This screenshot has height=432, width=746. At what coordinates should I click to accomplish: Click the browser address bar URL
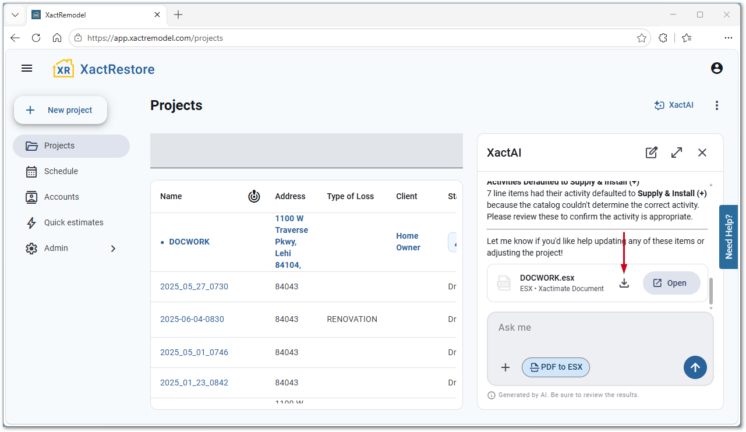(x=155, y=38)
